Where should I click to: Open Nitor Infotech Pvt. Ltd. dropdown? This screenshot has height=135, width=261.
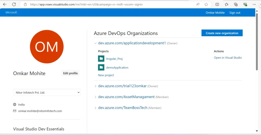(47, 92)
